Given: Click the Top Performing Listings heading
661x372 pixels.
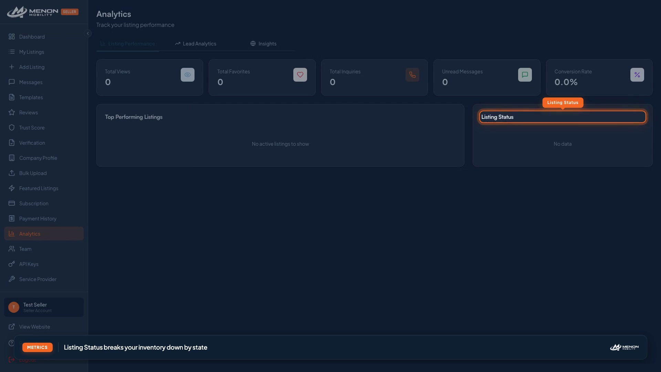Looking at the screenshot, I should (x=134, y=117).
